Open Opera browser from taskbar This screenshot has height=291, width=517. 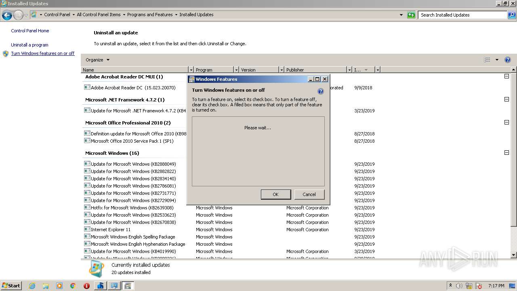point(86,286)
